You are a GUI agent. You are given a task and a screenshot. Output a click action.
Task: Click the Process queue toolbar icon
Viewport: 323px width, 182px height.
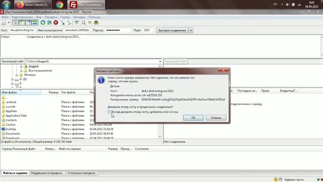point(49,23)
